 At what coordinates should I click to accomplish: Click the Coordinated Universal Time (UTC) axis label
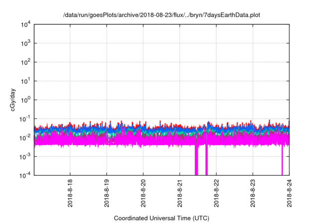coord(161,218)
